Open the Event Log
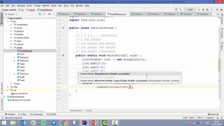This screenshot has width=224, height=126. point(213,114)
